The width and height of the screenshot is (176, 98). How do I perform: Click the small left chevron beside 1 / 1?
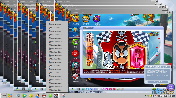point(154,82)
